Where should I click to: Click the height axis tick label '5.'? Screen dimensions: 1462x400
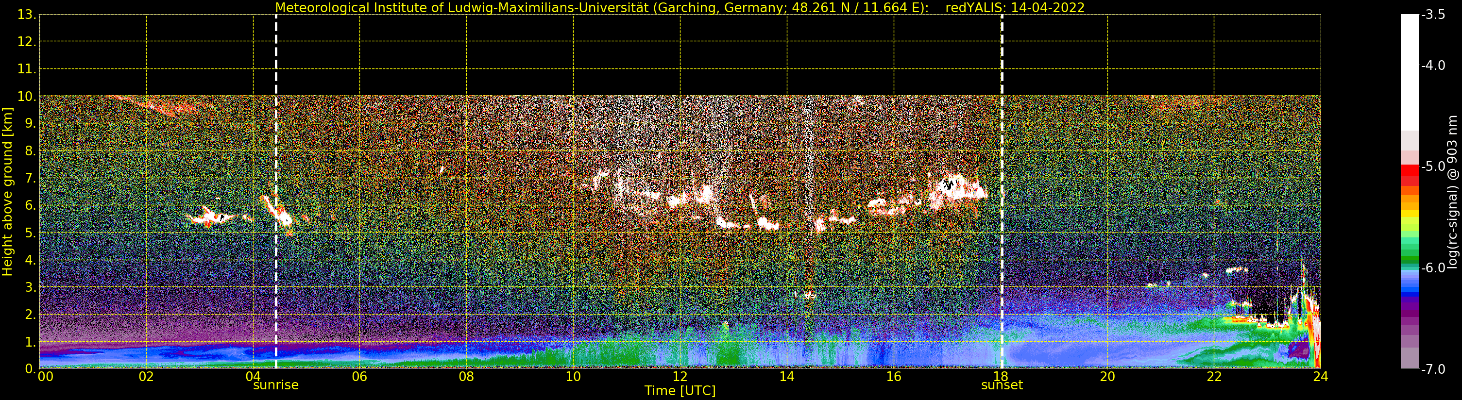click(x=30, y=232)
